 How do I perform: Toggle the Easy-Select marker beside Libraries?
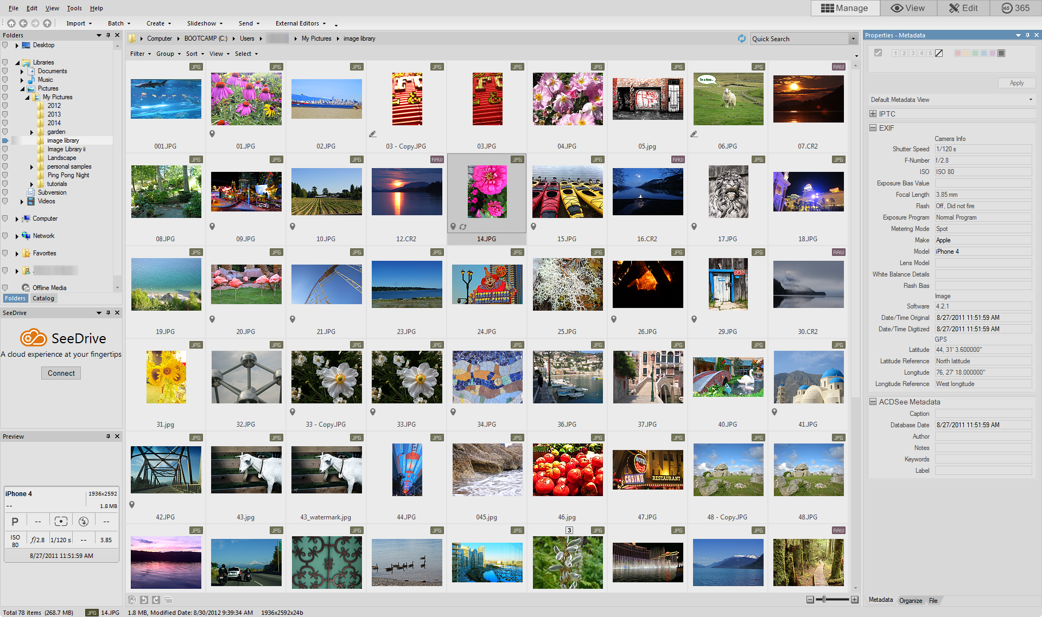coord(5,62)
